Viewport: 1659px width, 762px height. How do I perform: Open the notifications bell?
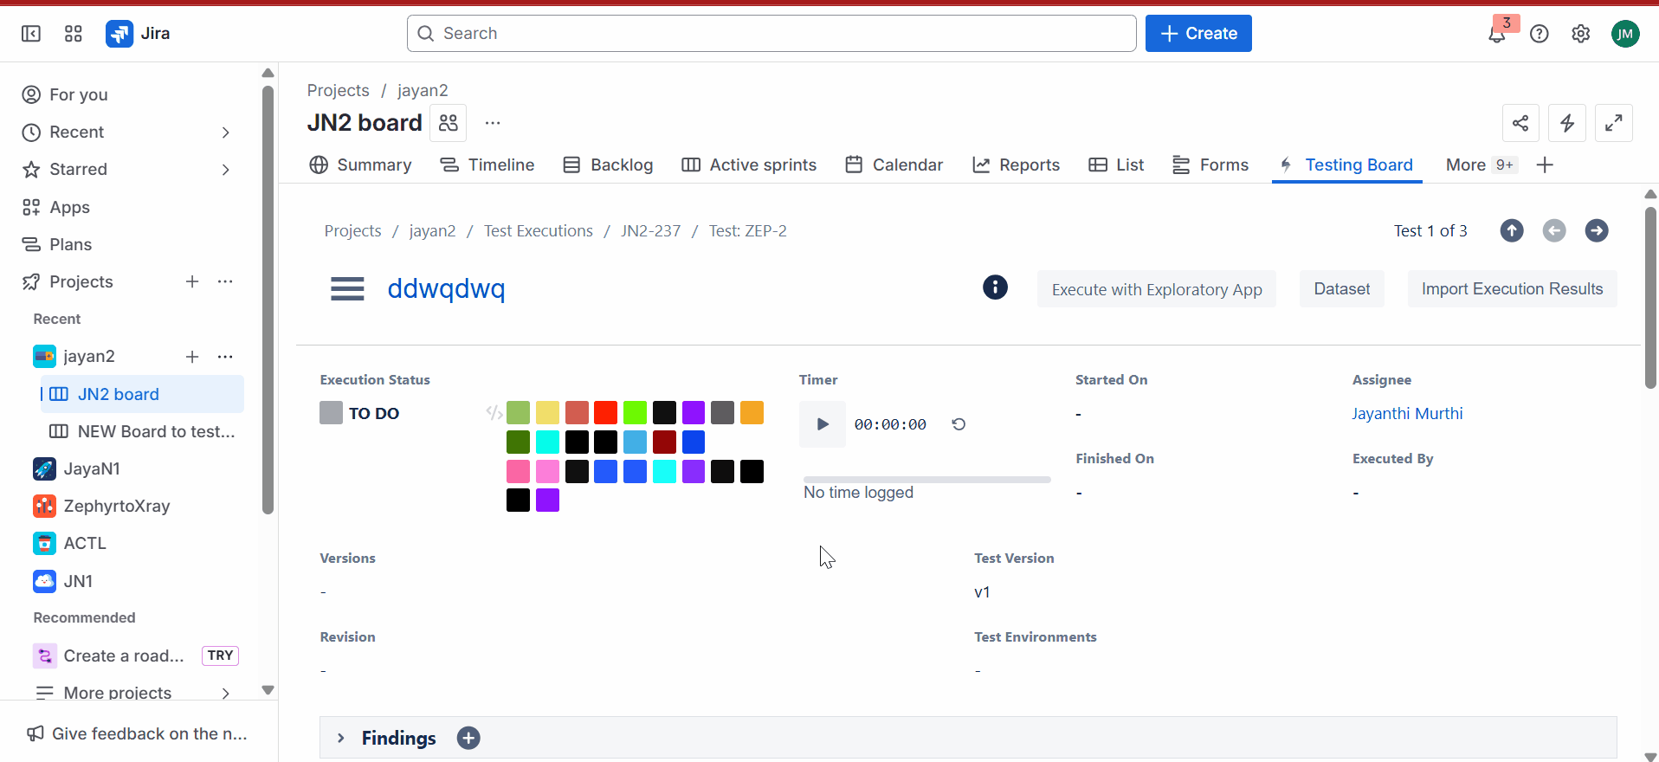[1496, 35]
